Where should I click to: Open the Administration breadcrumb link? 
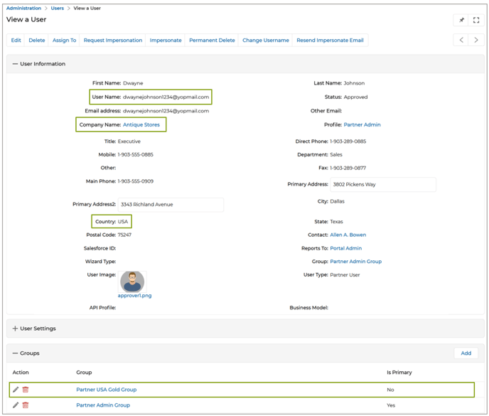[24, 9]
